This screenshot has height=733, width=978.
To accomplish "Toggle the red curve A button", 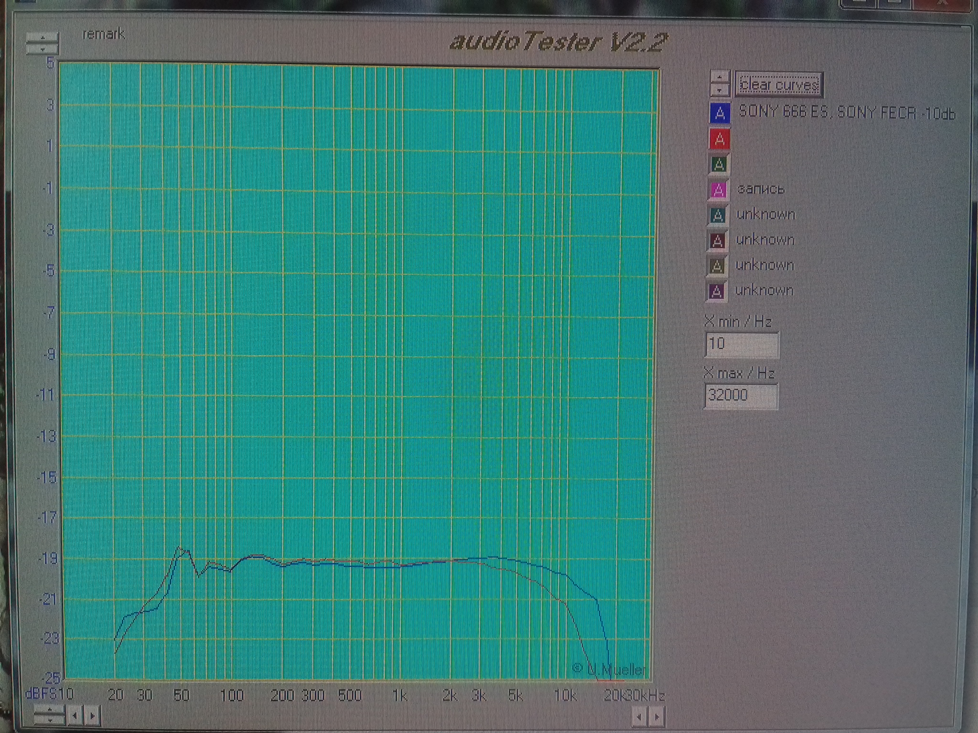I will 720,139.
